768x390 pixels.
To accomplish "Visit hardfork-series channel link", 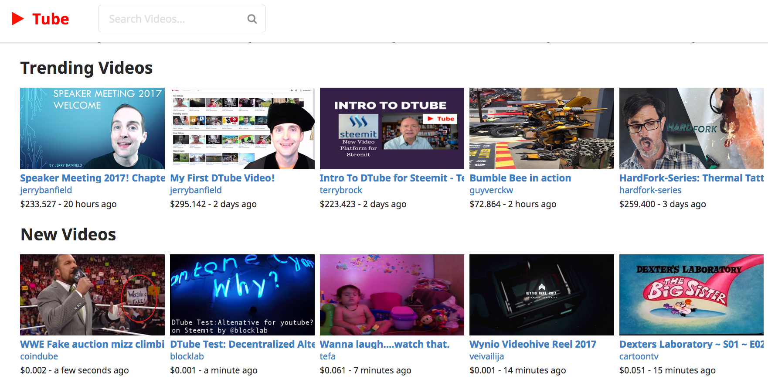I will click(x=650, y=190).
